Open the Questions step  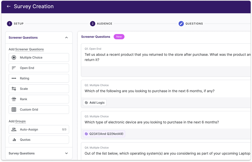point(191,24)
